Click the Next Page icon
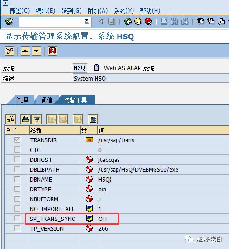The width and height of the screenshot is (229, 249). click(222, 21)
